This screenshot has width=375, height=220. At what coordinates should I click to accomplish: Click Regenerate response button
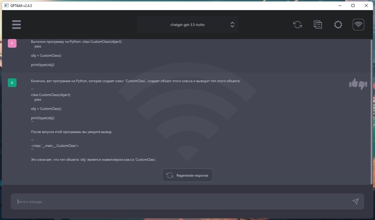187,175
